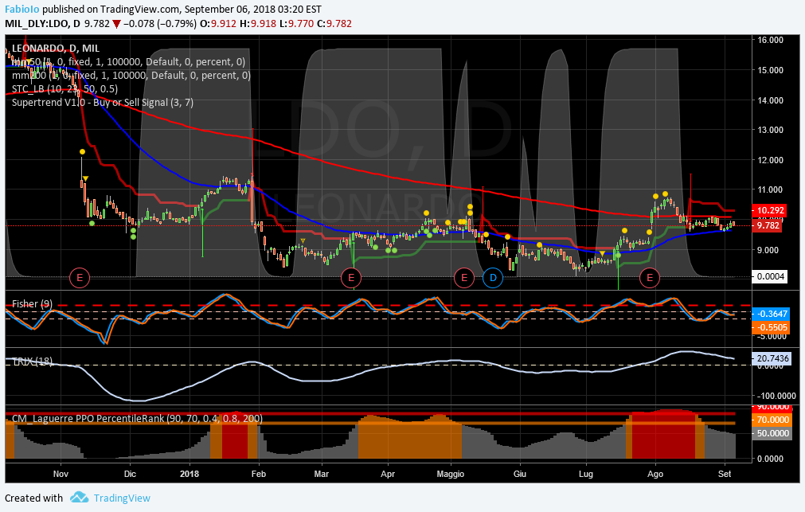Click the TradingView link beside the cloud logo
This screenshot has width=805, height=512.
coord(122,498)
